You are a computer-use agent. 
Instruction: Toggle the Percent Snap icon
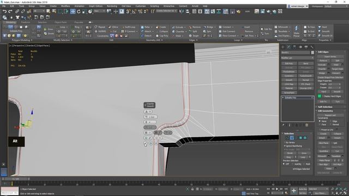pyautogui.click(x=140, y=11)
